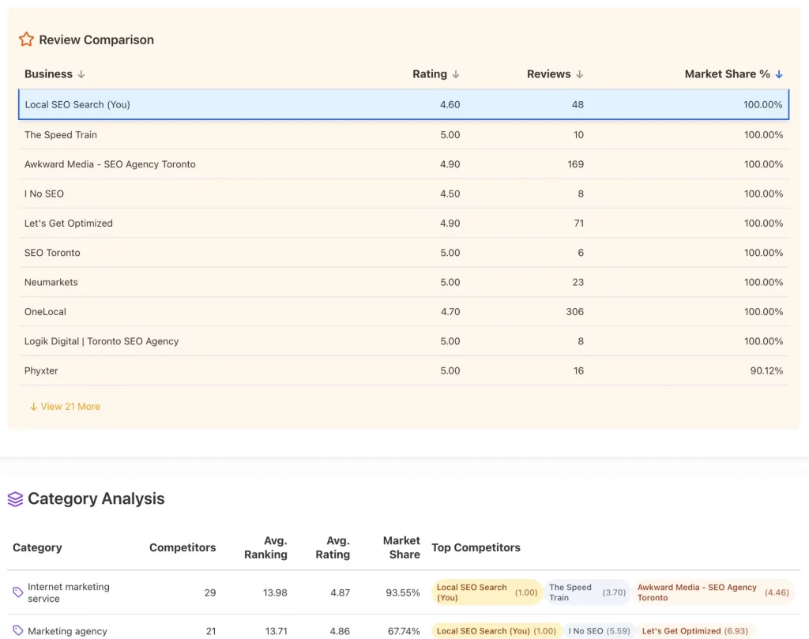Select the Phyxter row
Image resolution: width=809 pixels, height=639 pixels.
(x=404, y=370)
